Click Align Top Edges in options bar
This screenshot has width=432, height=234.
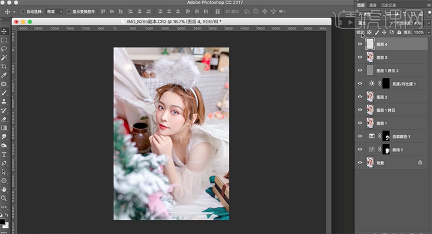[103, 11]
